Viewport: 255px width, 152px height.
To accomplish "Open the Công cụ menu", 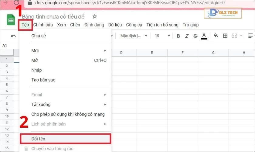I will point(134,25).
